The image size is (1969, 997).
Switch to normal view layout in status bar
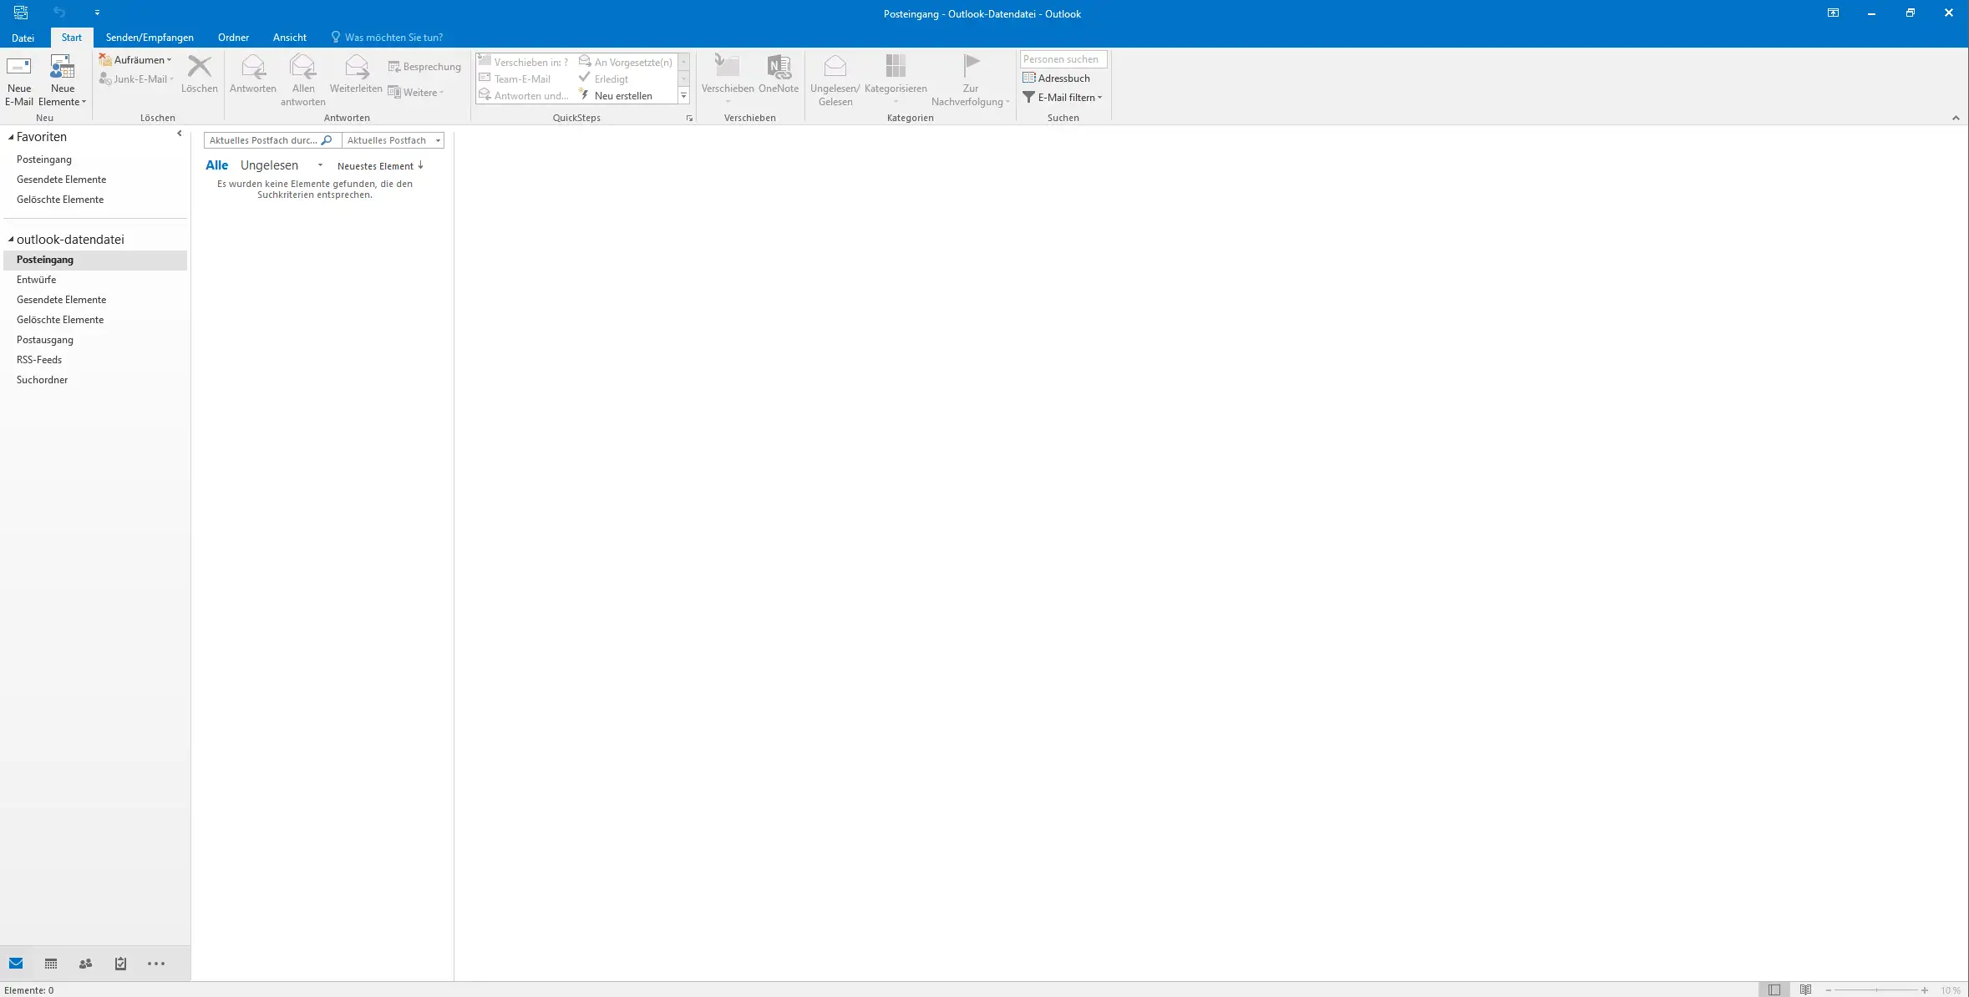(x=1774, y=989)
